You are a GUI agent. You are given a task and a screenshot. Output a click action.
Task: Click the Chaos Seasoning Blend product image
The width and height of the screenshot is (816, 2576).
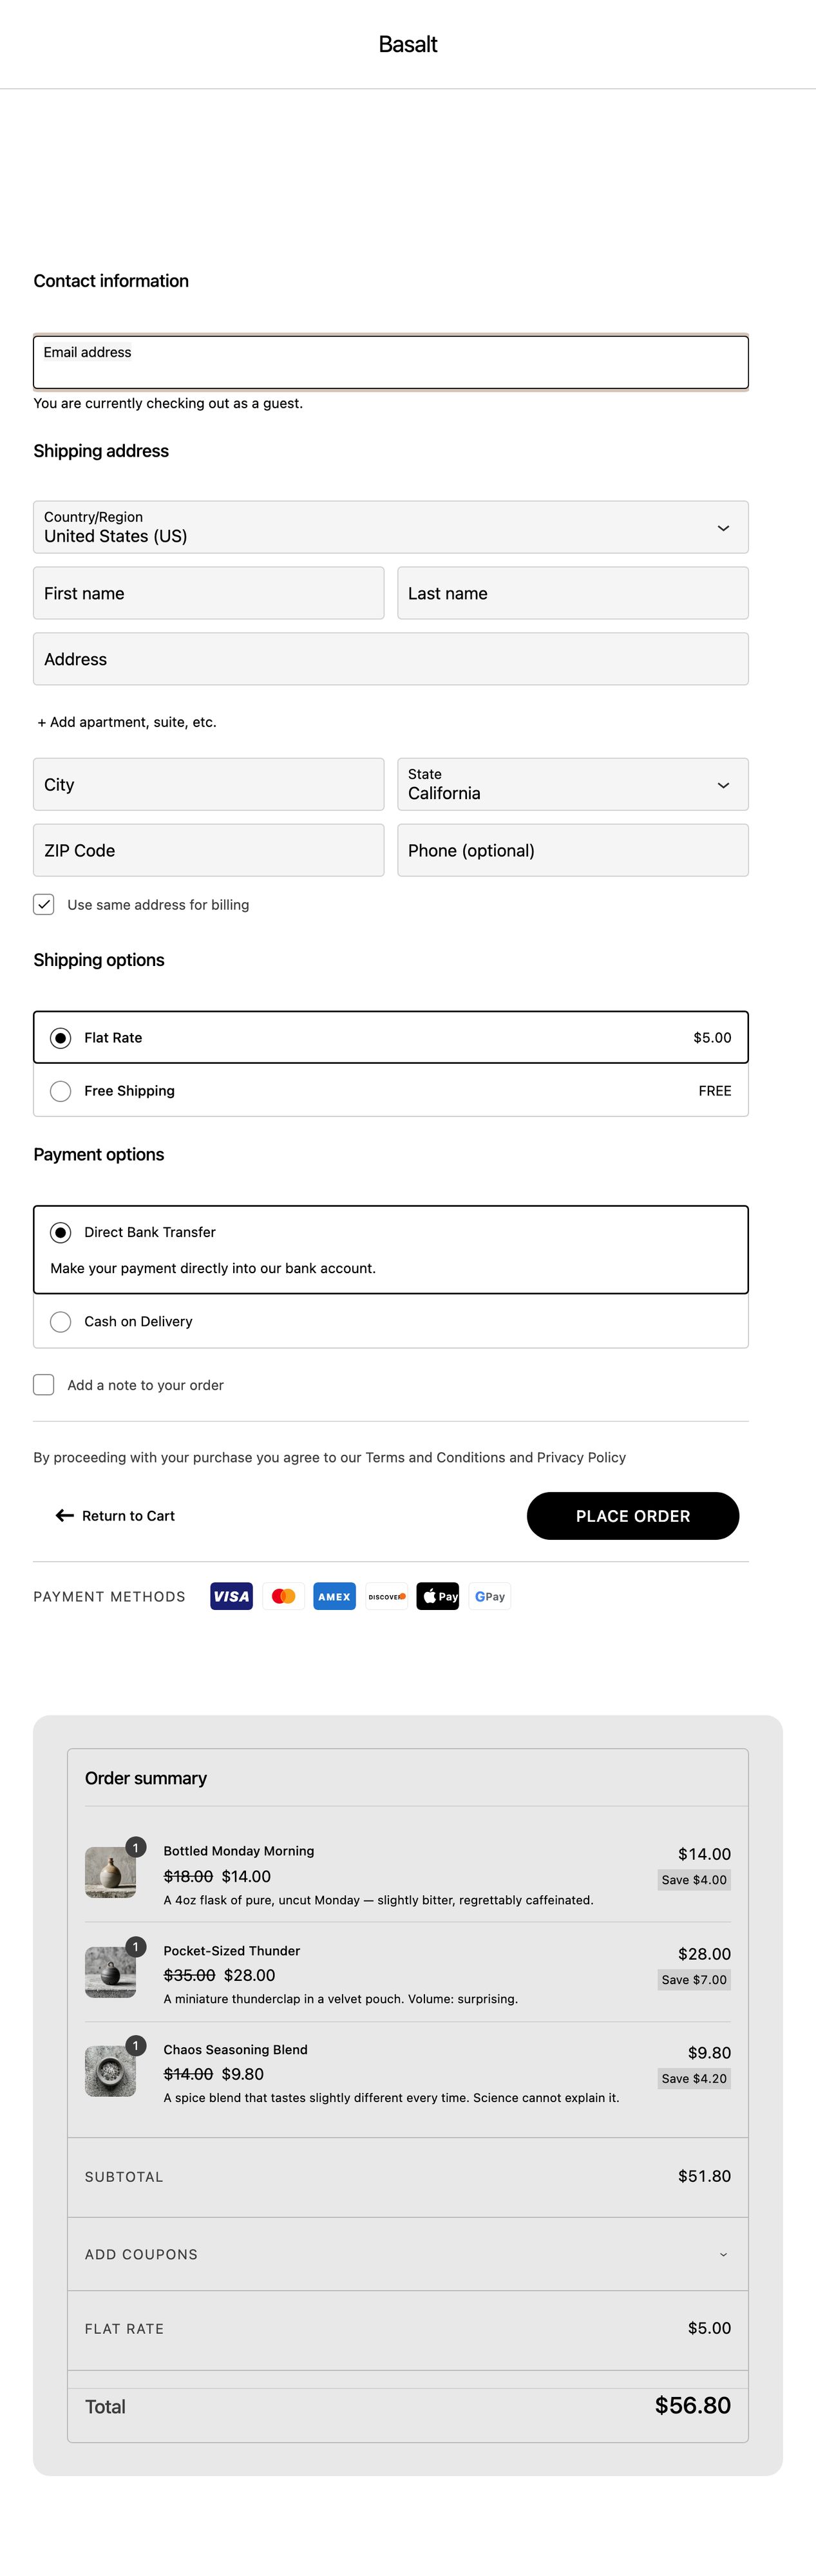tap(110, 2071)
